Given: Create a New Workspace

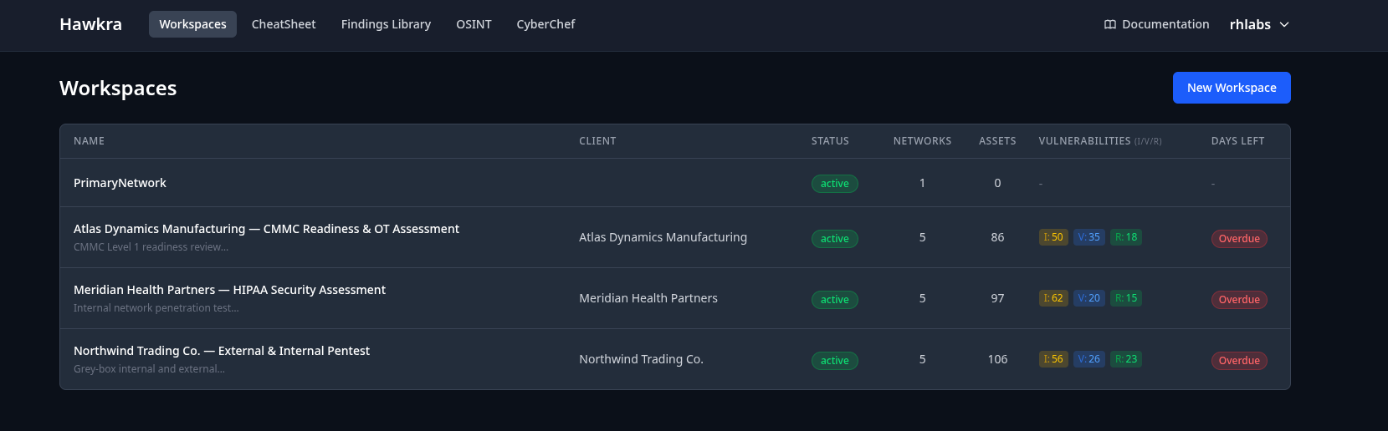Looking at the screenshot, I should click(1232, 88).
